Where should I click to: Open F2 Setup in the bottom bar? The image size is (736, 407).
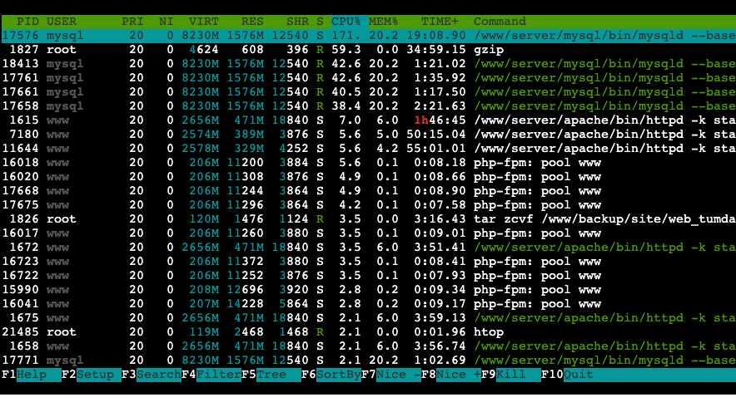click(92, 375)
